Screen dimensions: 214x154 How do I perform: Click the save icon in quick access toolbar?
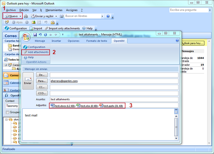[x=35, y=35]
